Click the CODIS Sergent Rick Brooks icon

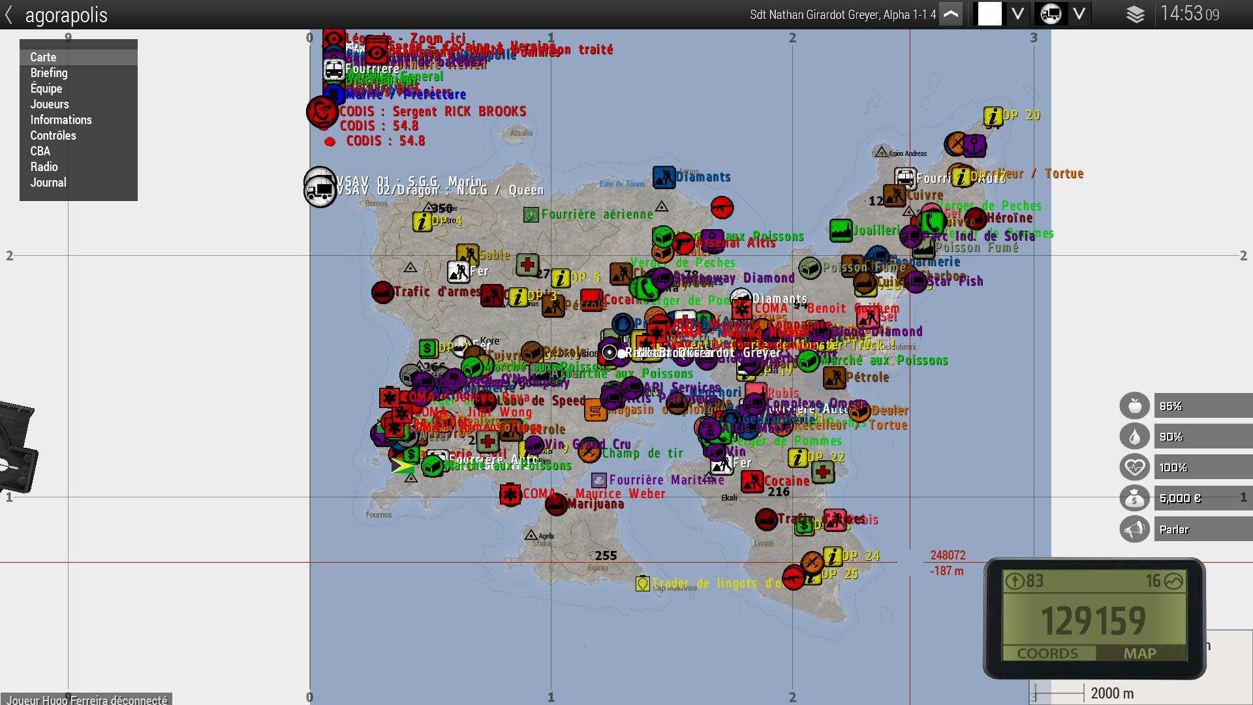click(x=322, y=112)
